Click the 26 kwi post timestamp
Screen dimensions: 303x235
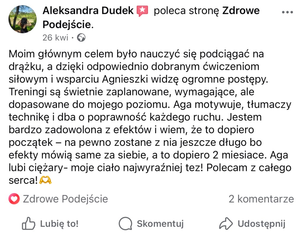[x=55, y=38]
